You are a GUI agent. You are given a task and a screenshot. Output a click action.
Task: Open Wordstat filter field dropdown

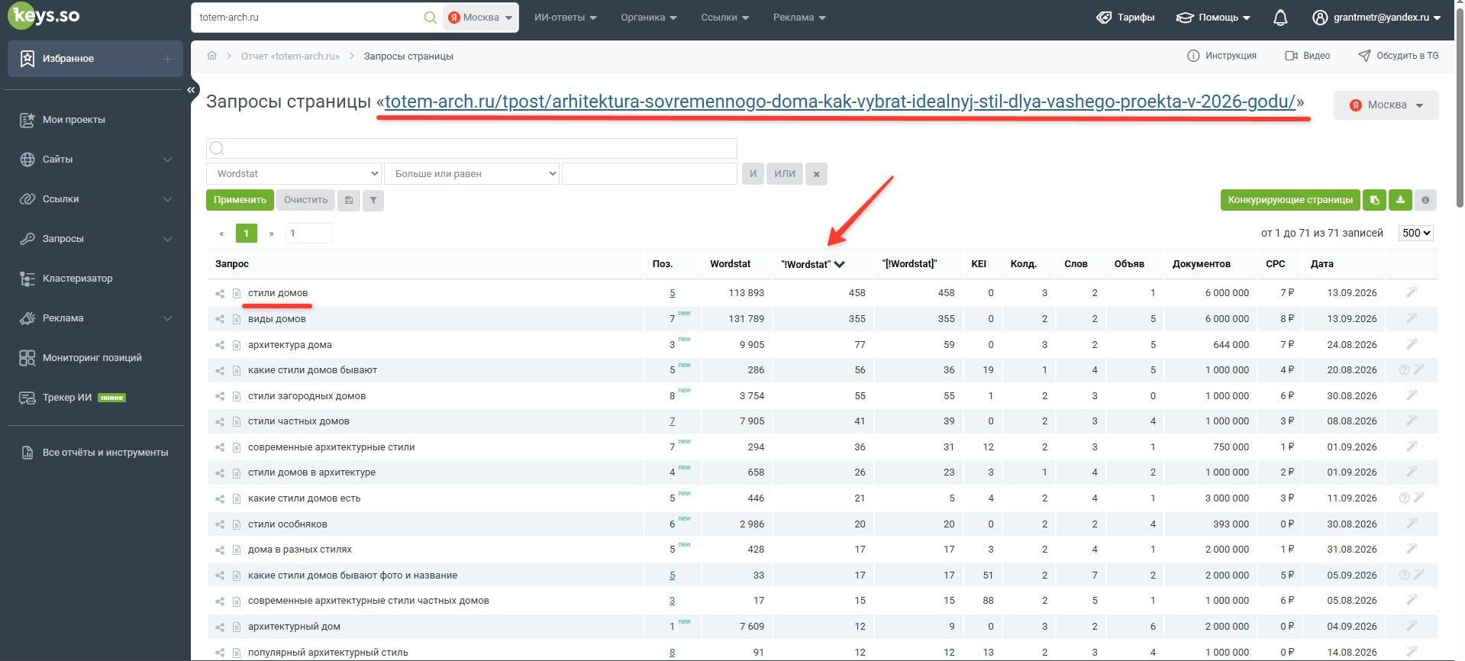click(x=294, y=174)
